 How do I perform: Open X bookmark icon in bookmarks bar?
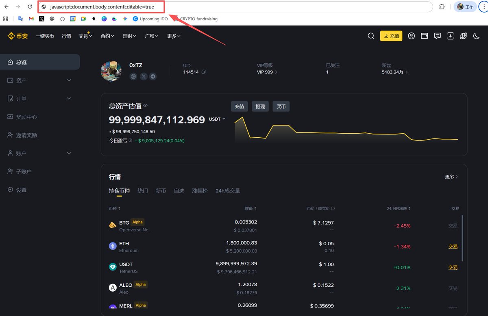pos(41,19)
